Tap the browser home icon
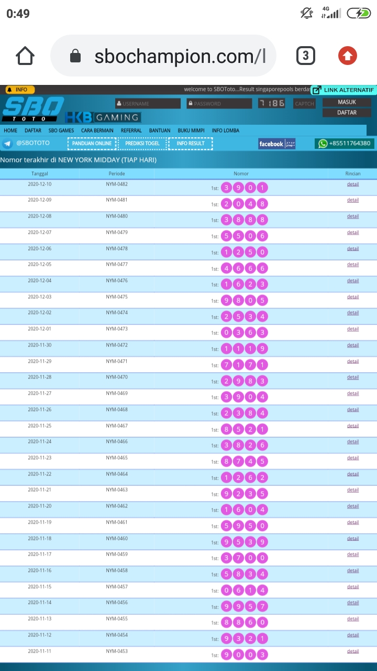377x671 pixels. (x=25, y=56)
